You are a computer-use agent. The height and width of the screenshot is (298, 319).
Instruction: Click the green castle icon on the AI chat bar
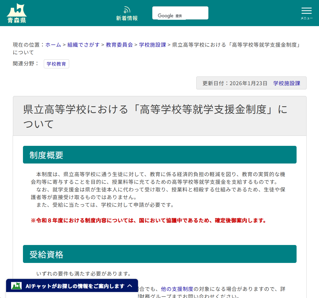coord(16,286)
